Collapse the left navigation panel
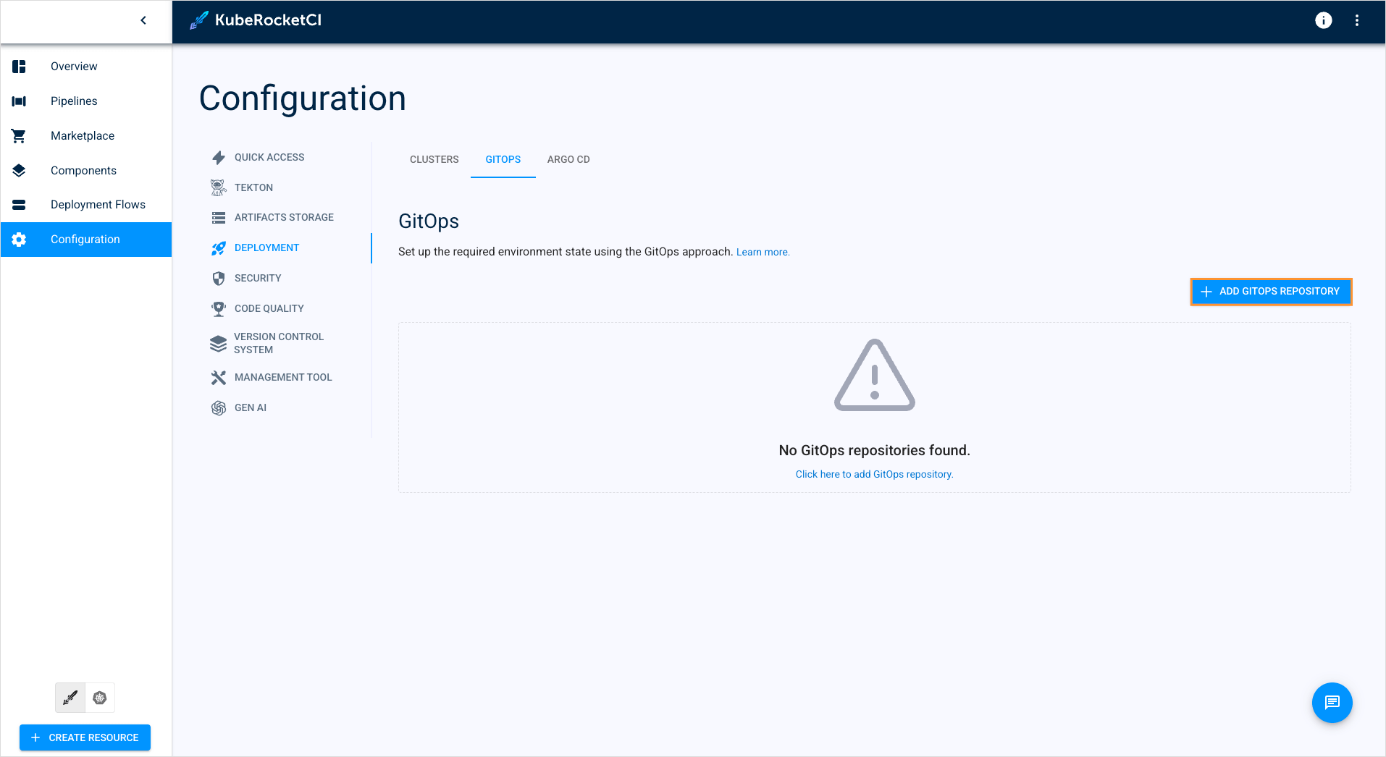This screenshot has width=1386, height=757. coord(143,20)
